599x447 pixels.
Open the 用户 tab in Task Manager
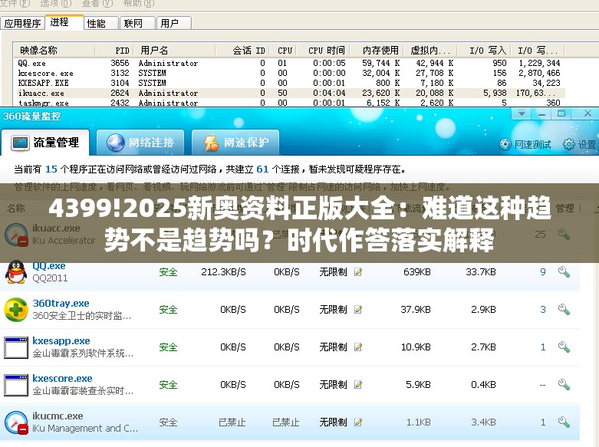pyautogui.click(x=174, y=23)
